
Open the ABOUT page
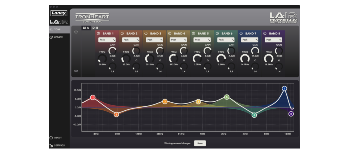56,138
